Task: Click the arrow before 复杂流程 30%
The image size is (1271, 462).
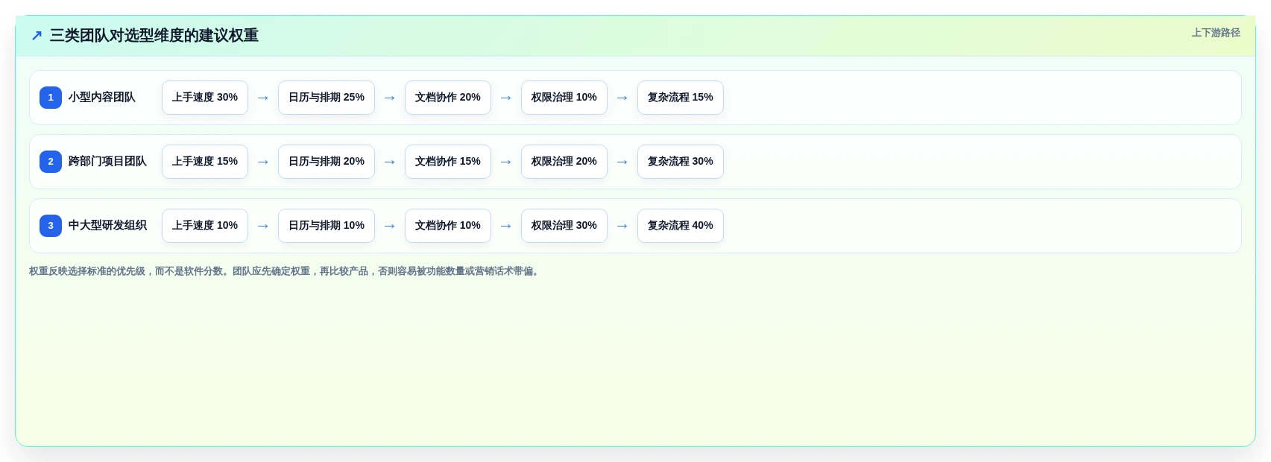Action: (x=622, y=162)
